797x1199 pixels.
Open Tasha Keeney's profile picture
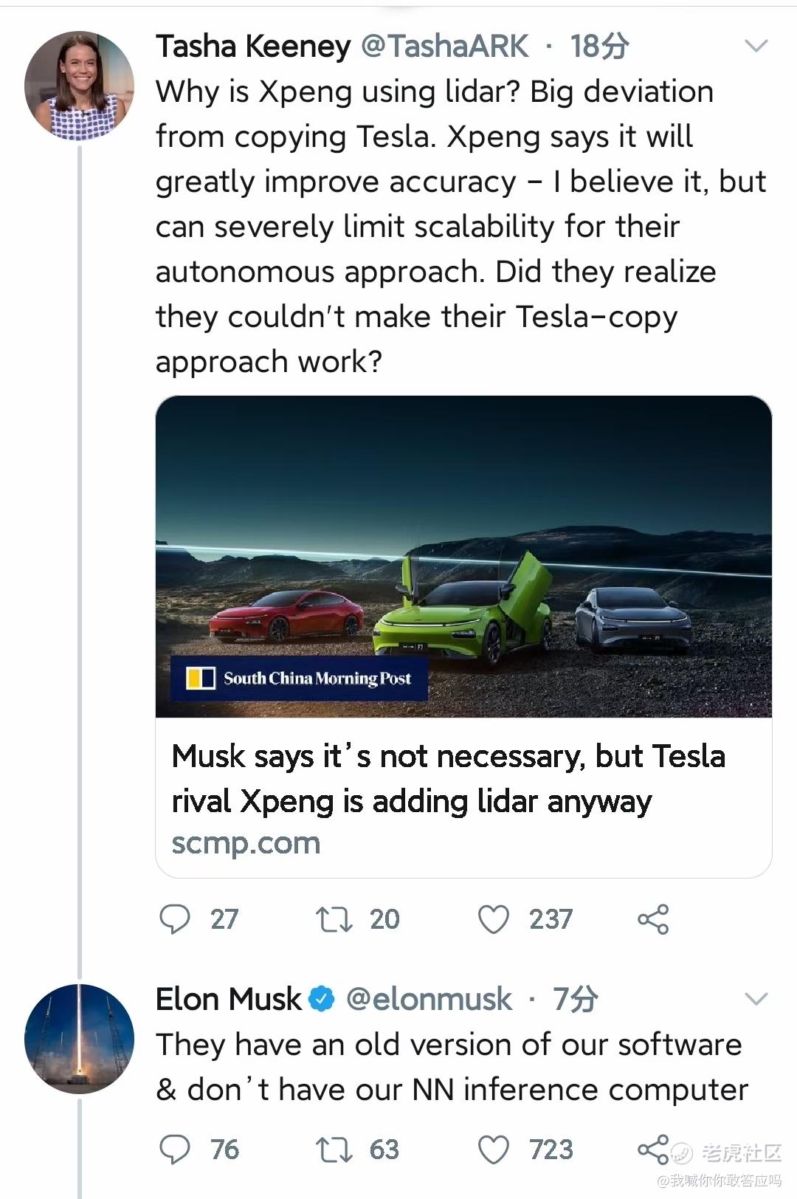click(x=79, y=86)
